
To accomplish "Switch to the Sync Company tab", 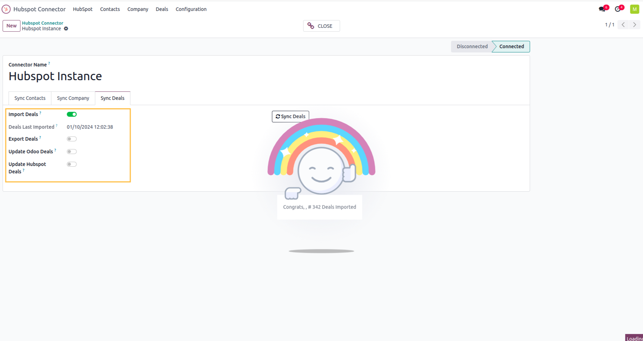I will point(73,98).
